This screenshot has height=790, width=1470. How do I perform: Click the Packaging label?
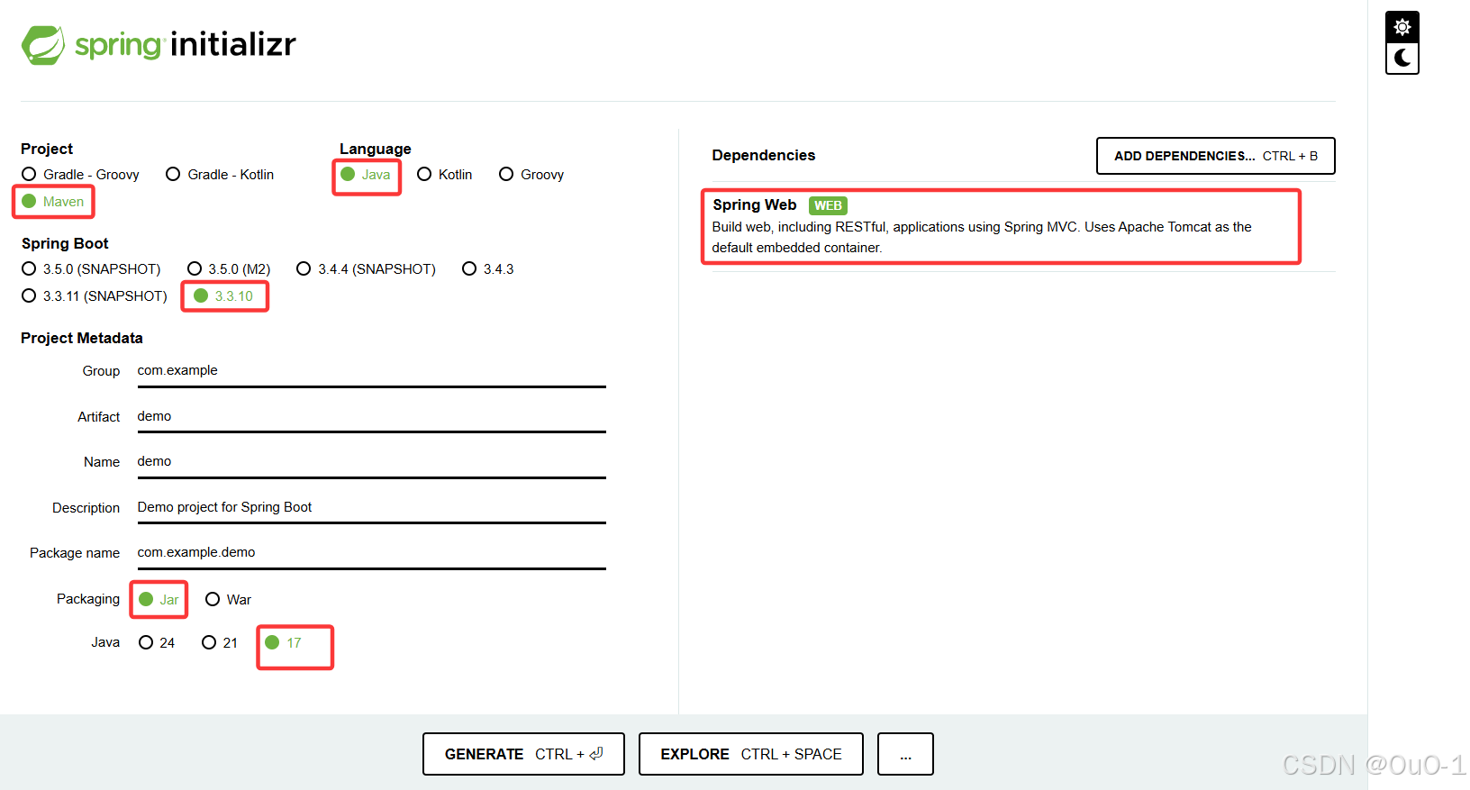[87, 599]
